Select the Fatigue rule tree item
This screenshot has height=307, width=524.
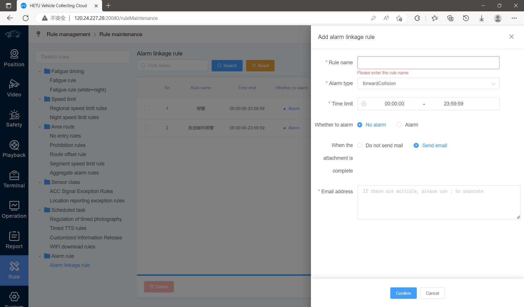pos(63,80)
